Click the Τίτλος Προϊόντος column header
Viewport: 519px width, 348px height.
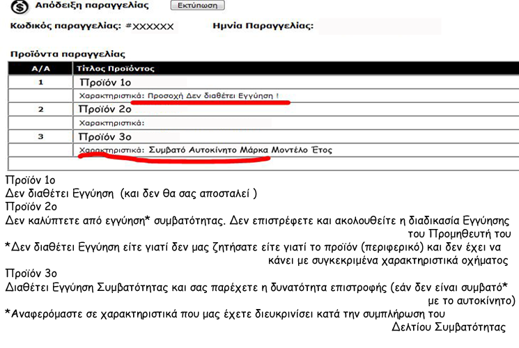tap(116, 68)
